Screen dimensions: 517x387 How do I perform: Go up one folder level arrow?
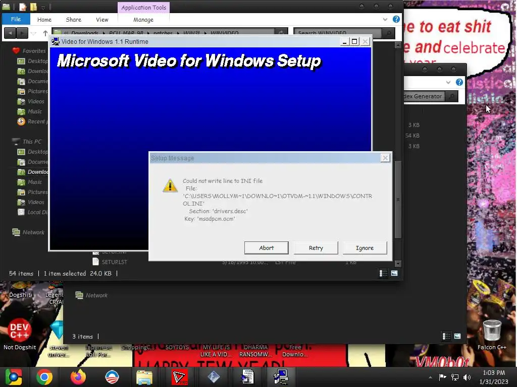tap(45, 33)
